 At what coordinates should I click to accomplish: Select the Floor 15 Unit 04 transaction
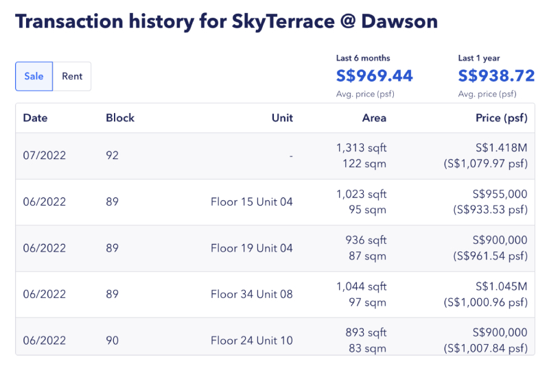pos(251,201)
